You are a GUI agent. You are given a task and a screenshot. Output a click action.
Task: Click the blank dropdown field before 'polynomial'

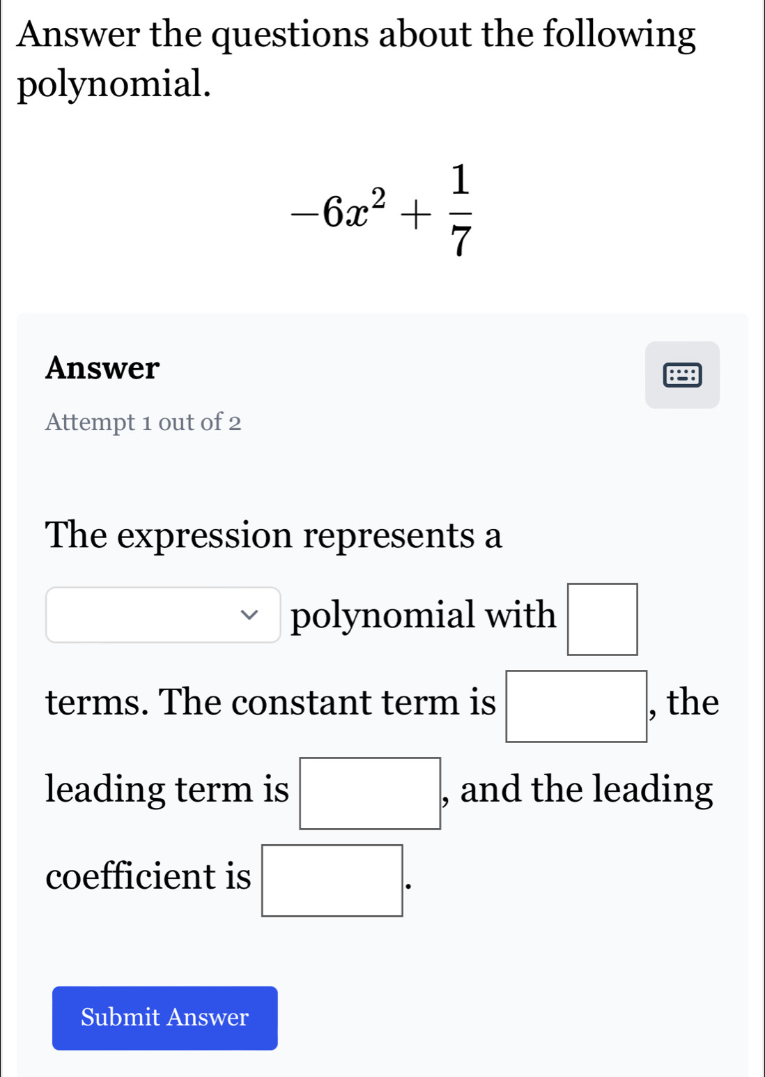(162, 616)
